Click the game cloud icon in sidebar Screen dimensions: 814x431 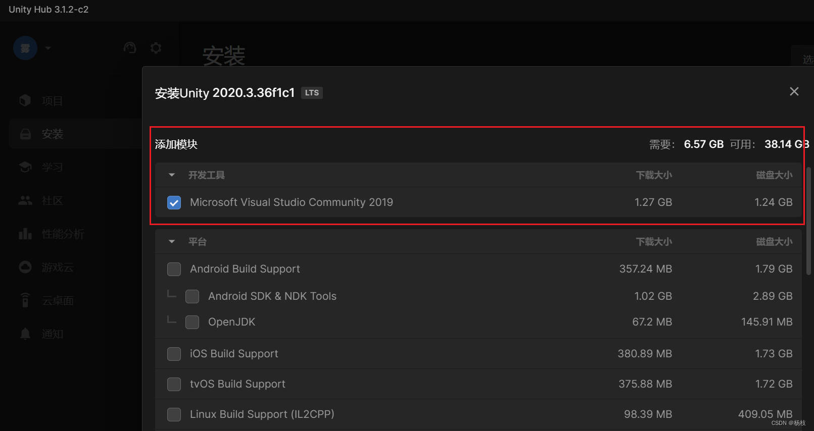25,267
